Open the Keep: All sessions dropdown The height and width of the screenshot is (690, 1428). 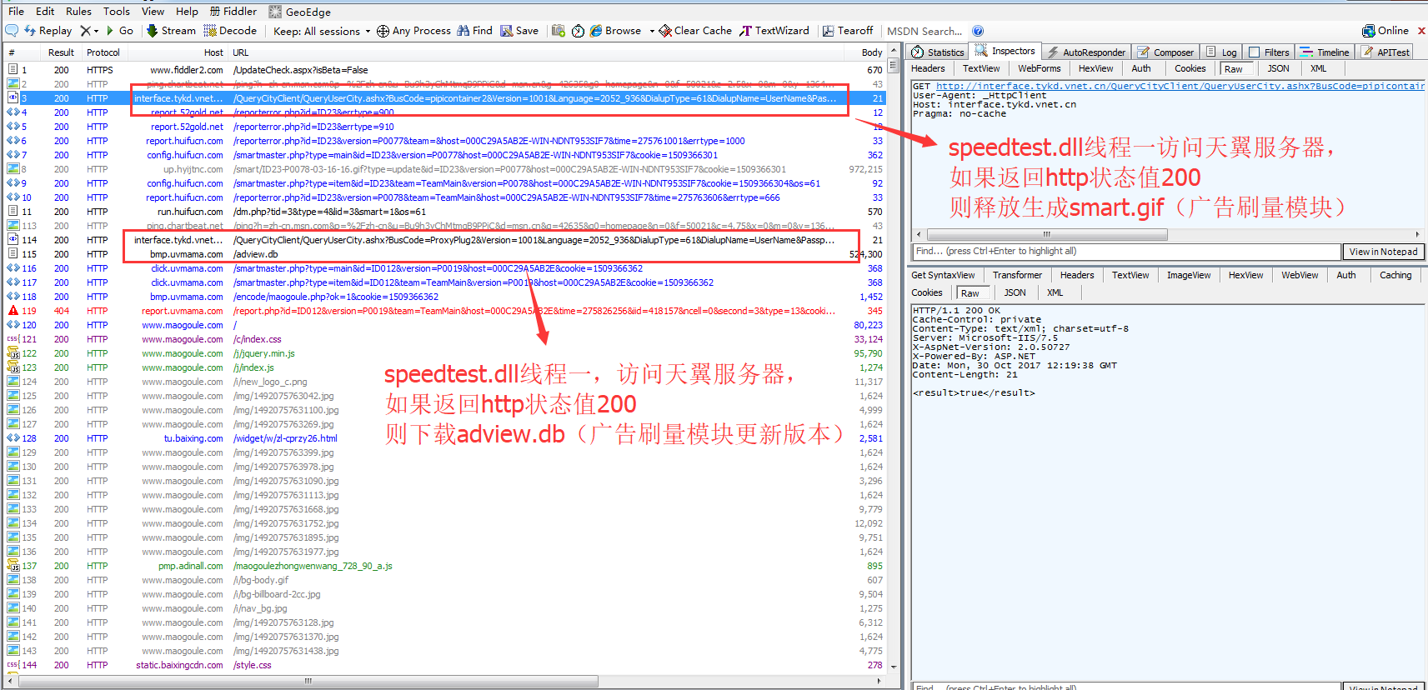(322, 31)
